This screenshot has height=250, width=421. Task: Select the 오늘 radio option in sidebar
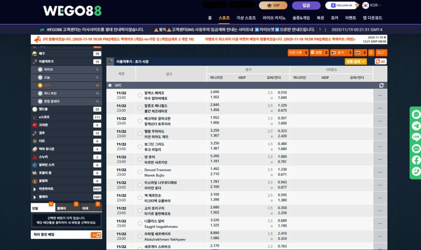pos(40,78)
